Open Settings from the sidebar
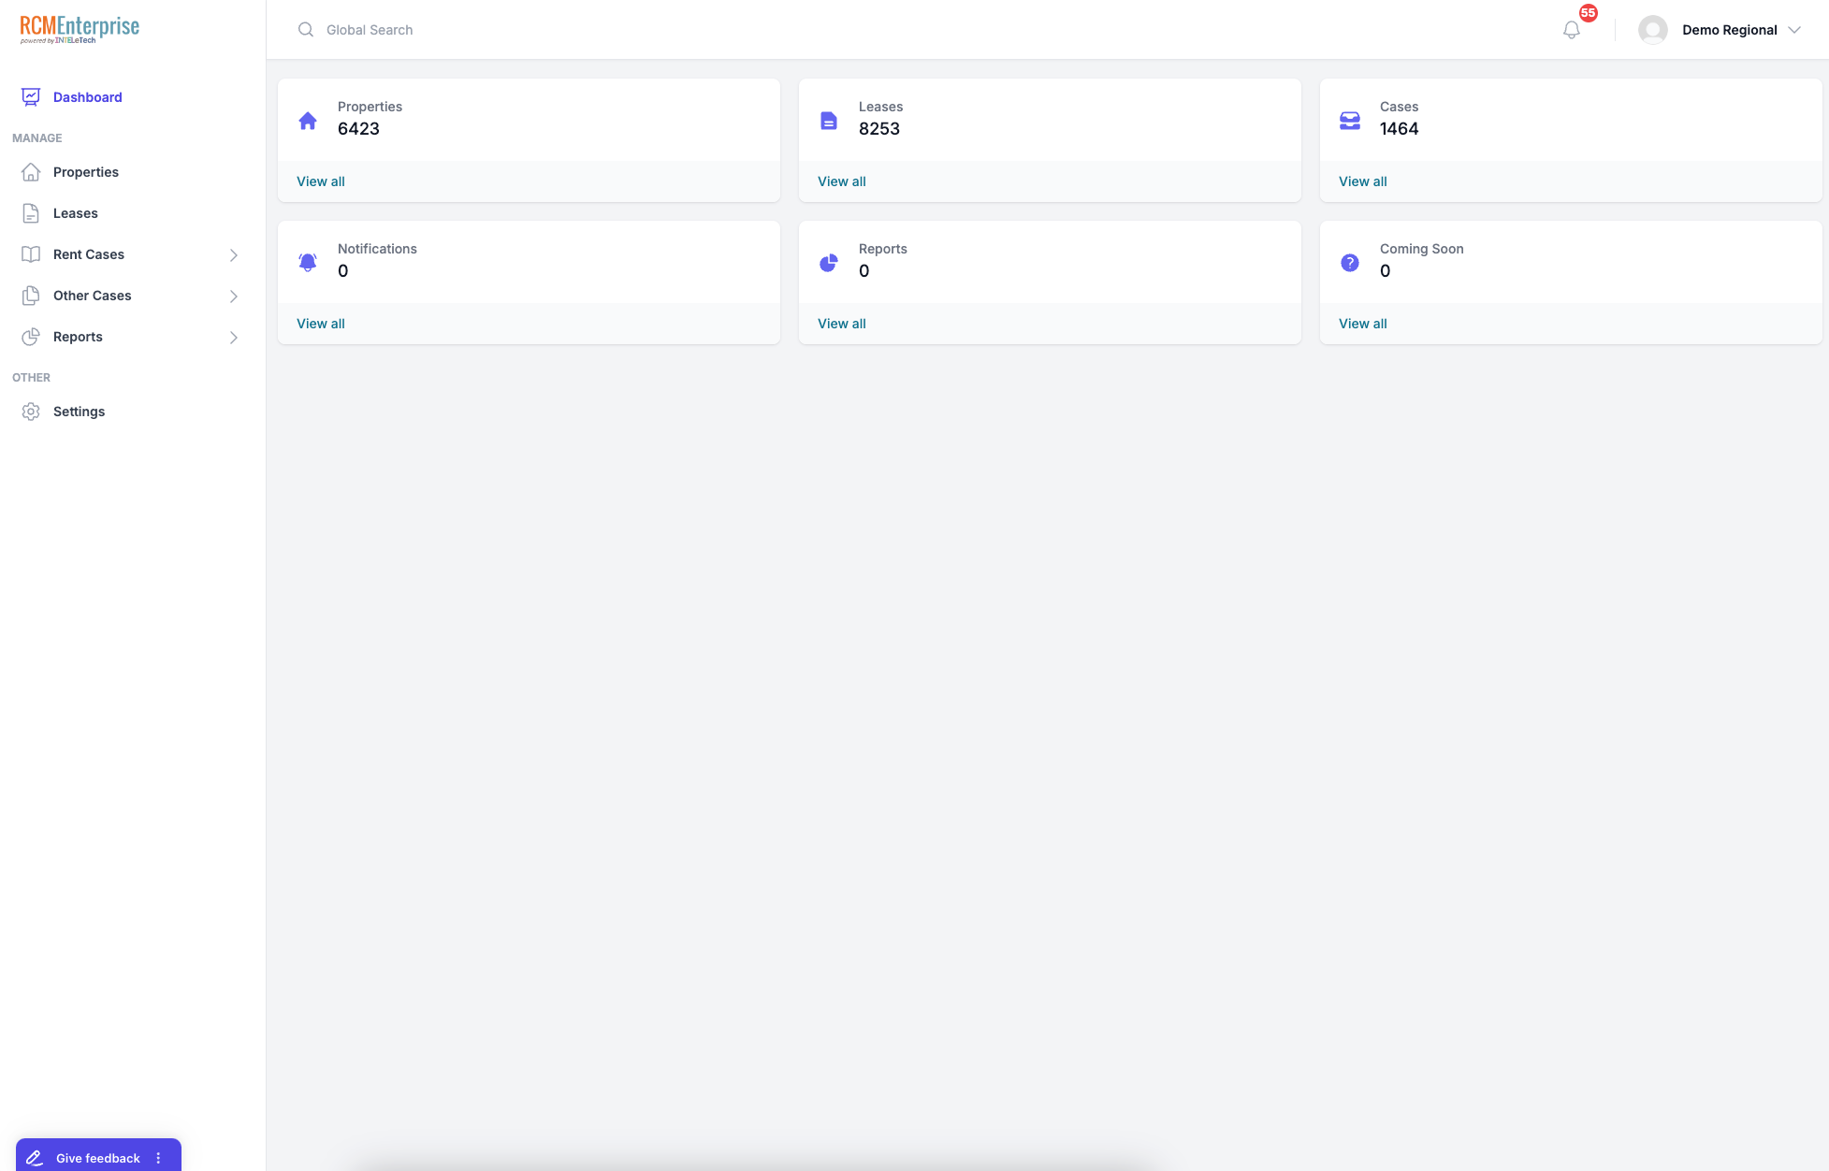The width and height of the screenshot is (1829, 1171). (79, 412)
